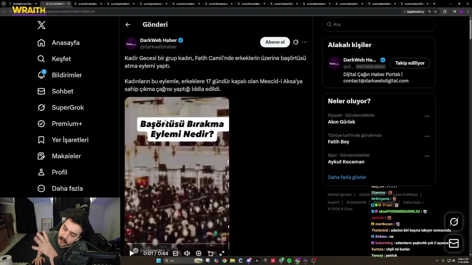Open Bildirimler notifications bell
This screenshot has width=472, height=265.
click(x=59, y=75)
